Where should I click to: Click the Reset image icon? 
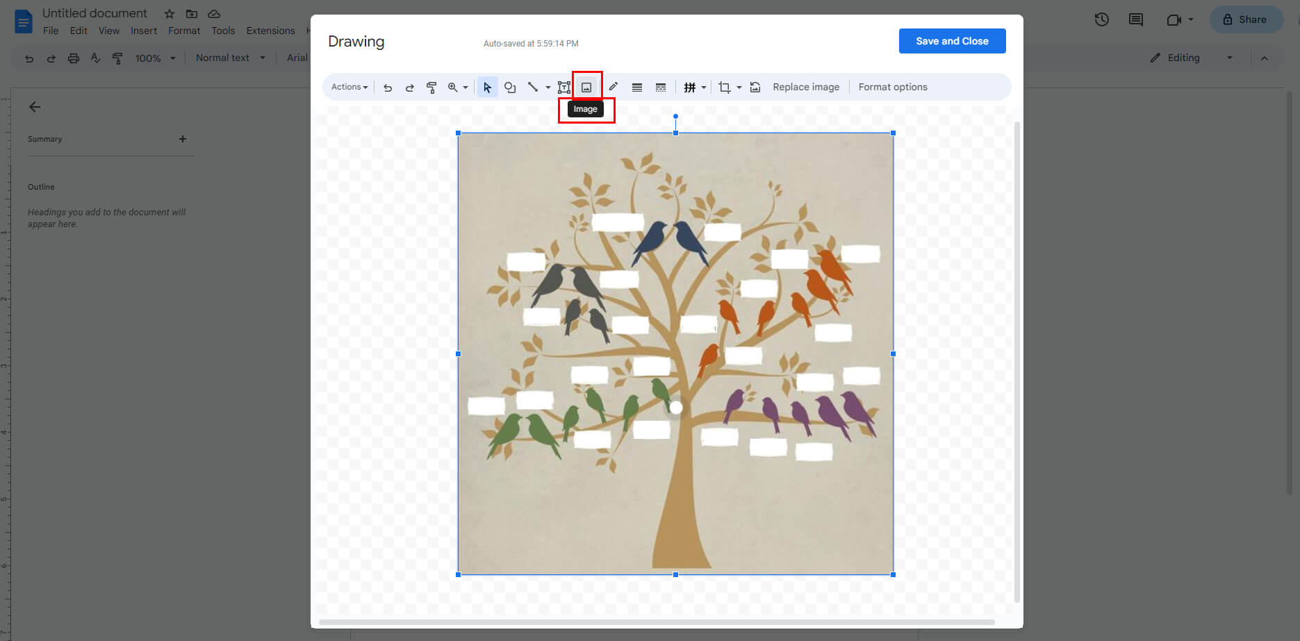point(755,88)
